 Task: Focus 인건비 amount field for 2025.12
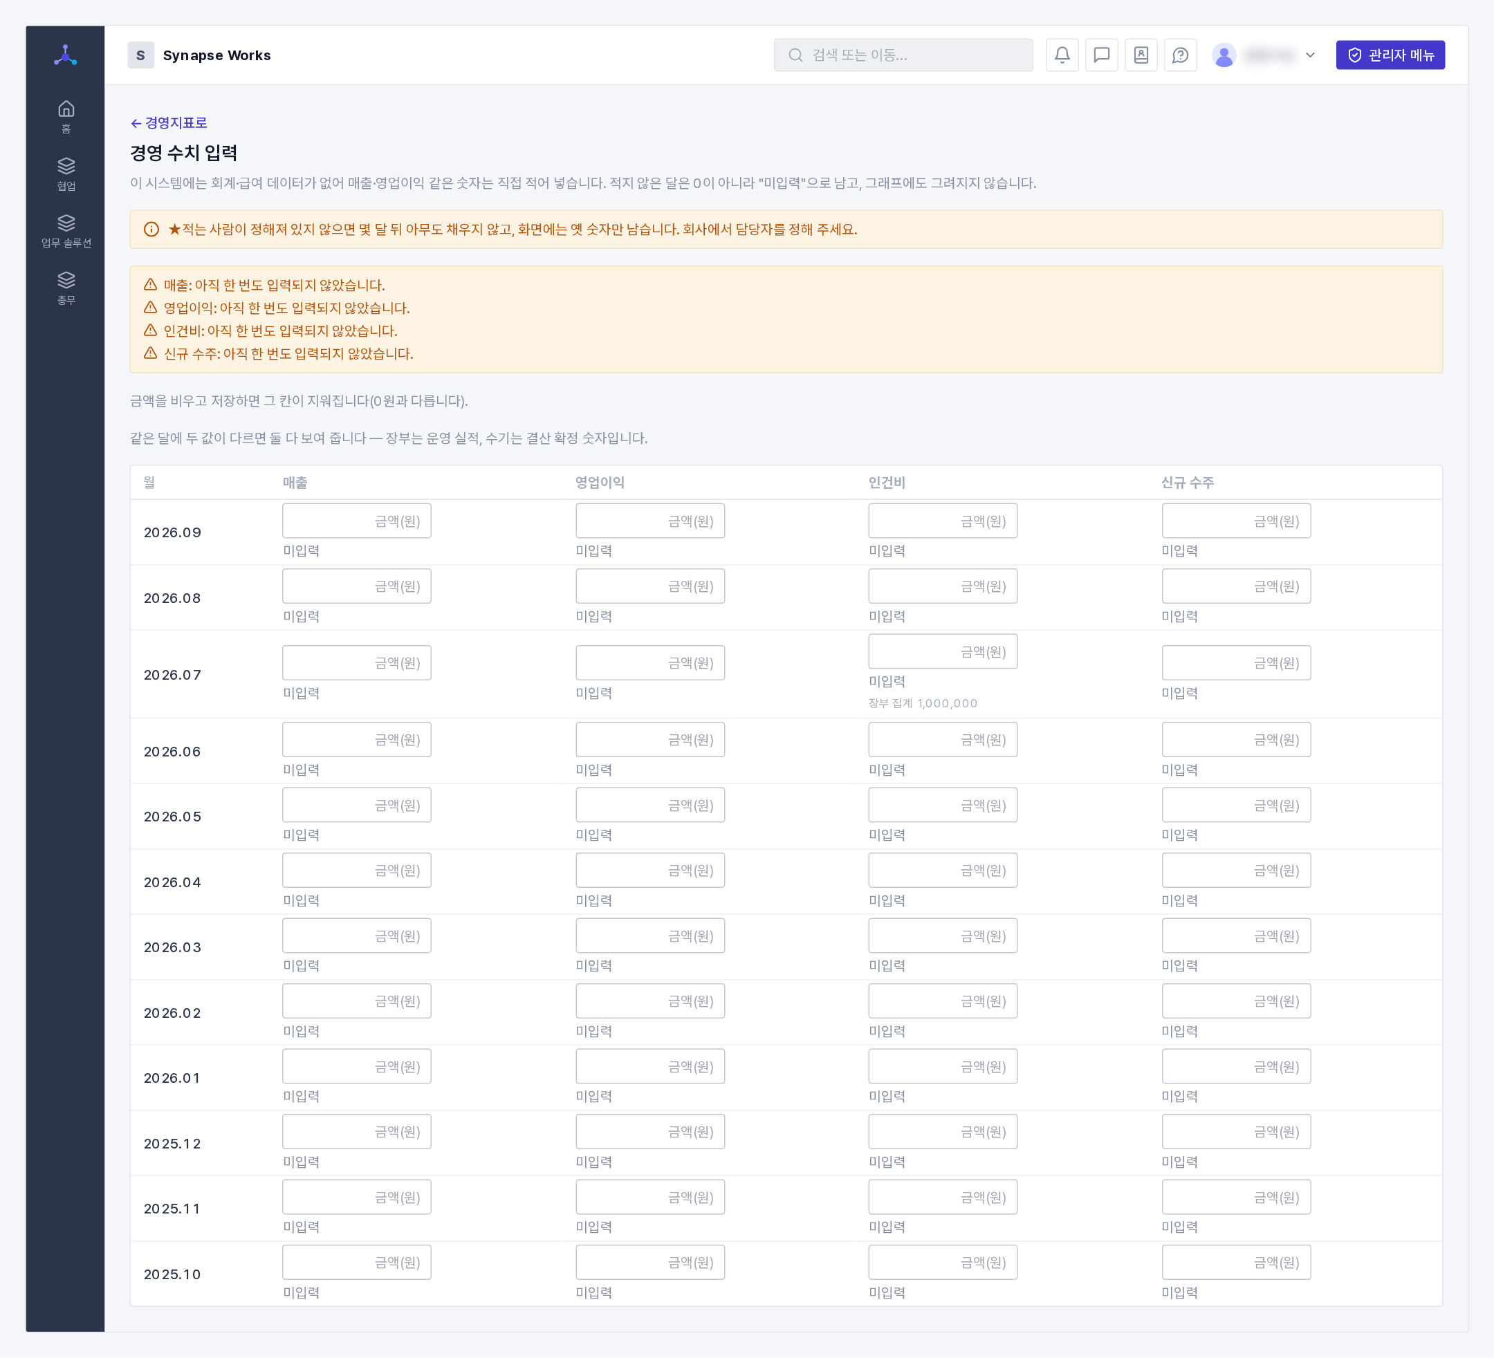coord(943,1131)
